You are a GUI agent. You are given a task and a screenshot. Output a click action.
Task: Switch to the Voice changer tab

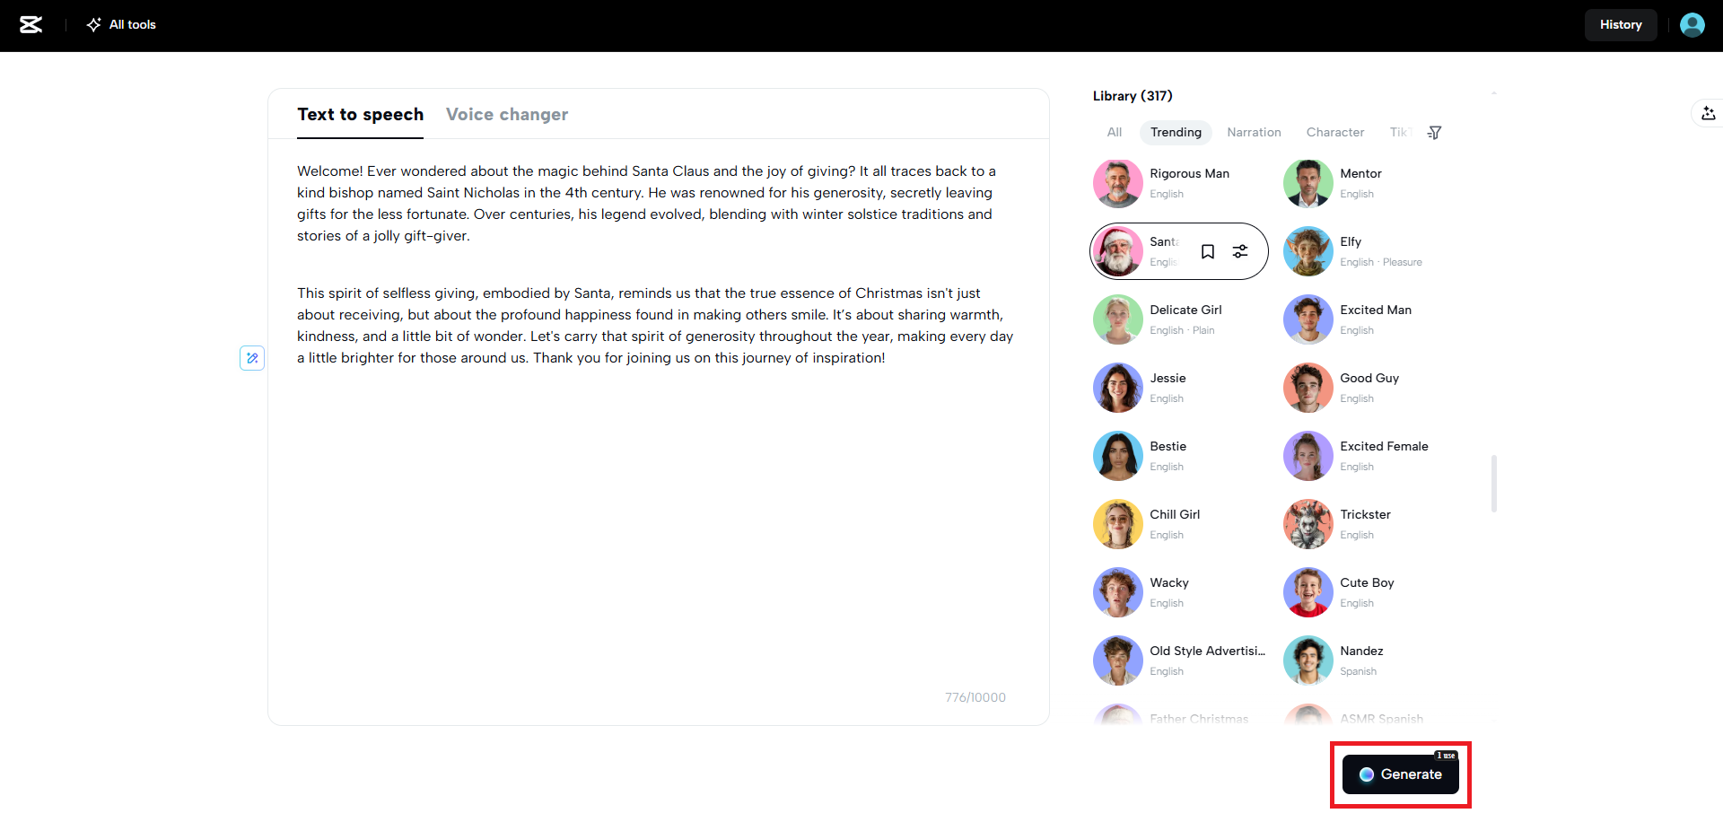pos(507,115)
